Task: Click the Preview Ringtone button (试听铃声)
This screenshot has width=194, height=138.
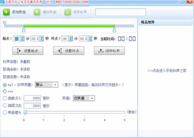Action: [109, 51]
